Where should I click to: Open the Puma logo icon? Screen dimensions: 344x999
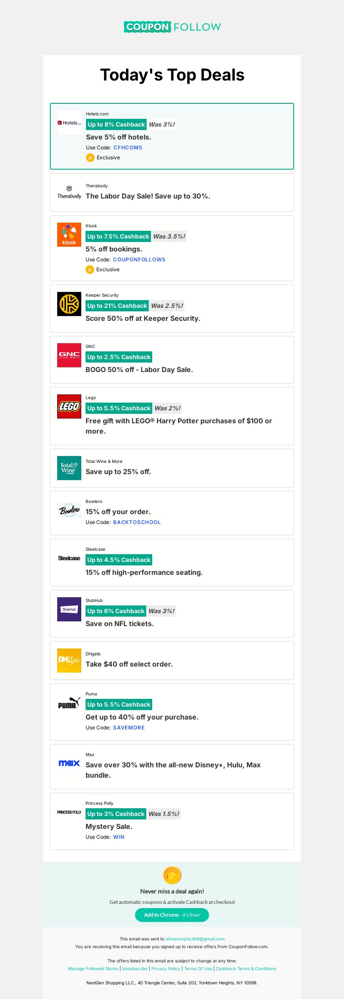[x=69, y=703]
